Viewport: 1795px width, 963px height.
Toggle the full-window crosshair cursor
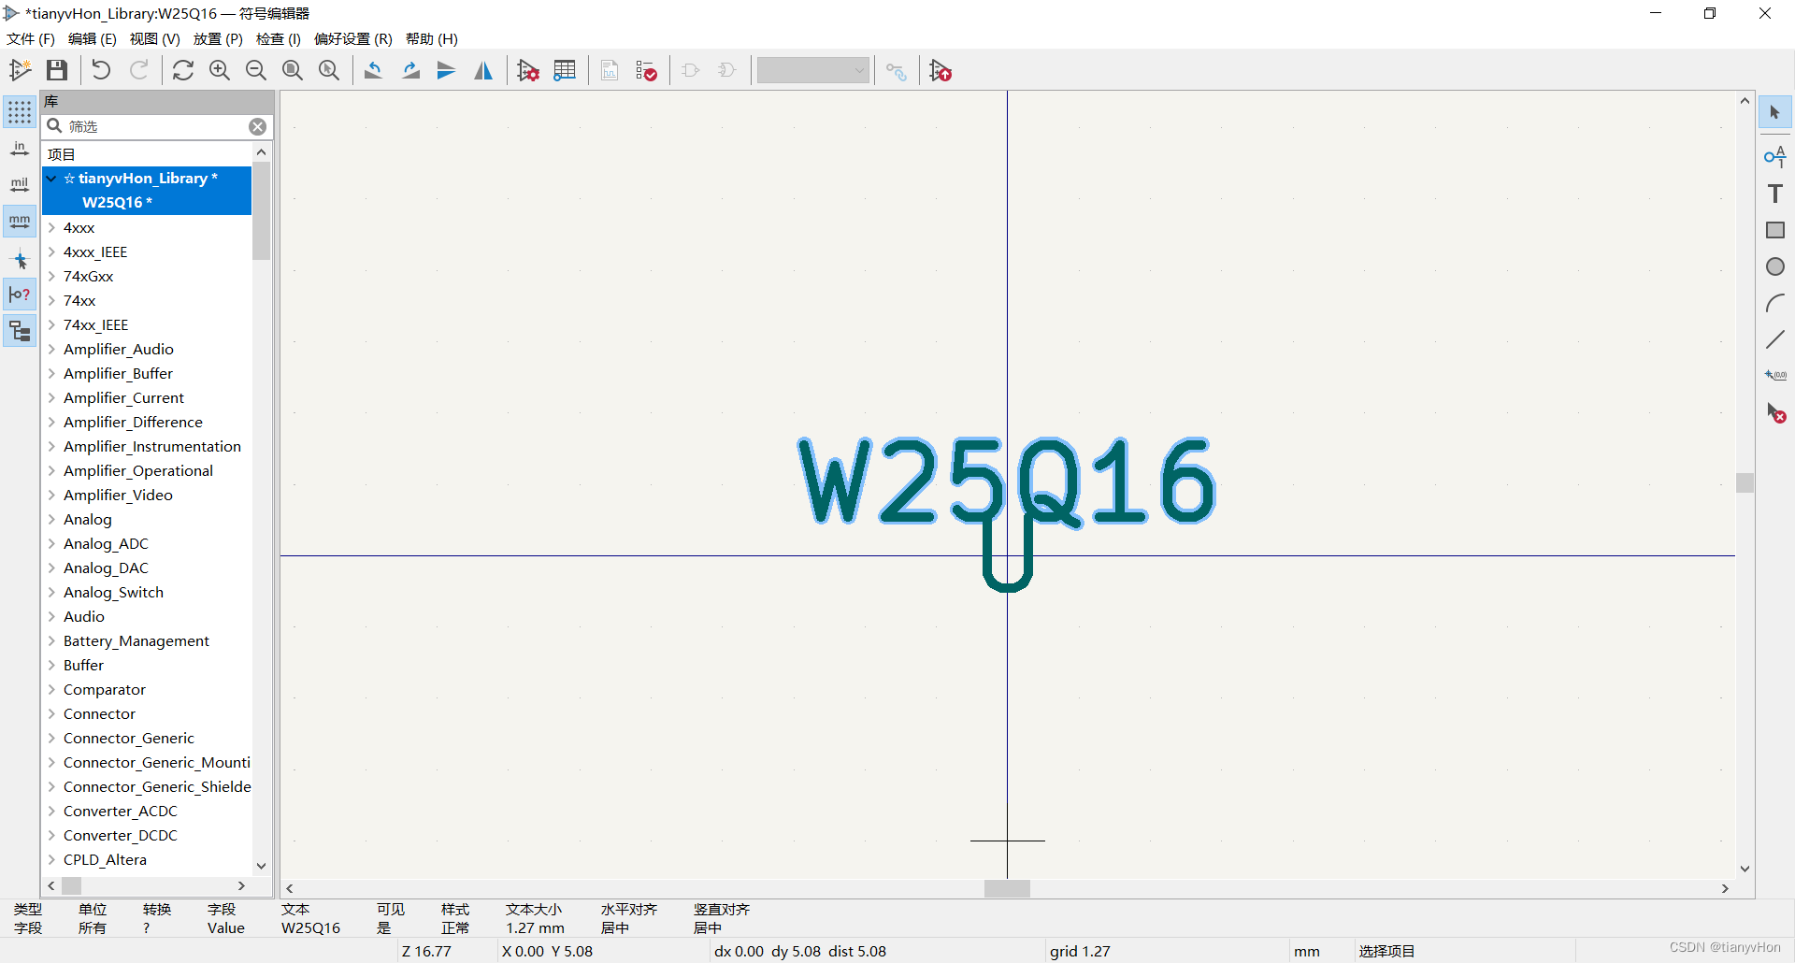pyautogui.click(x=20, y=259)
